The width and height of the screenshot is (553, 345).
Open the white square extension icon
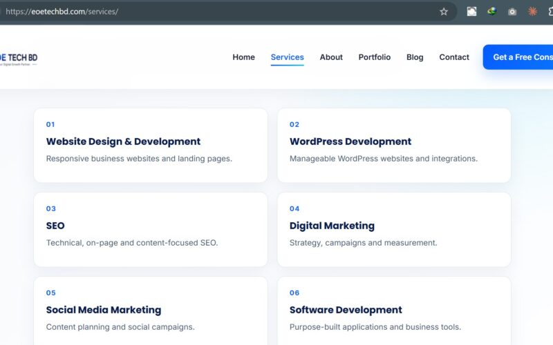(x=471, y=12)
